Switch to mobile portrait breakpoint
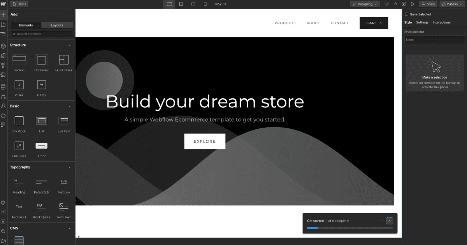 (x=205, y=4)
